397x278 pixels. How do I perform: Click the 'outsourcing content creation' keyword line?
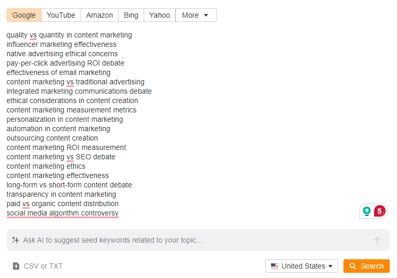tap(52, 138)
